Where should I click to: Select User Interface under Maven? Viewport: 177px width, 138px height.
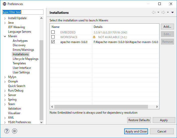[22, 68]
